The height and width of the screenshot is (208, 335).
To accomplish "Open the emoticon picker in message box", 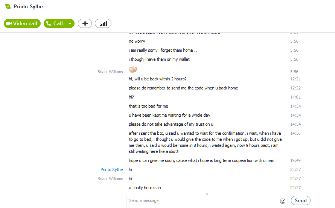I will point(283,201).
